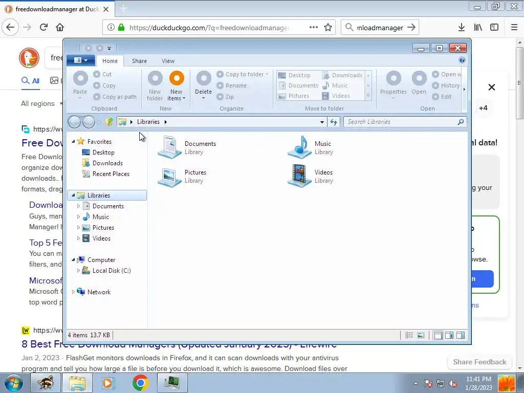Image resolution: width=524 pixels, height=393 pixels.
Task: Expand the Network tree node
Action: pyautogui.click(x=73, y=292)
